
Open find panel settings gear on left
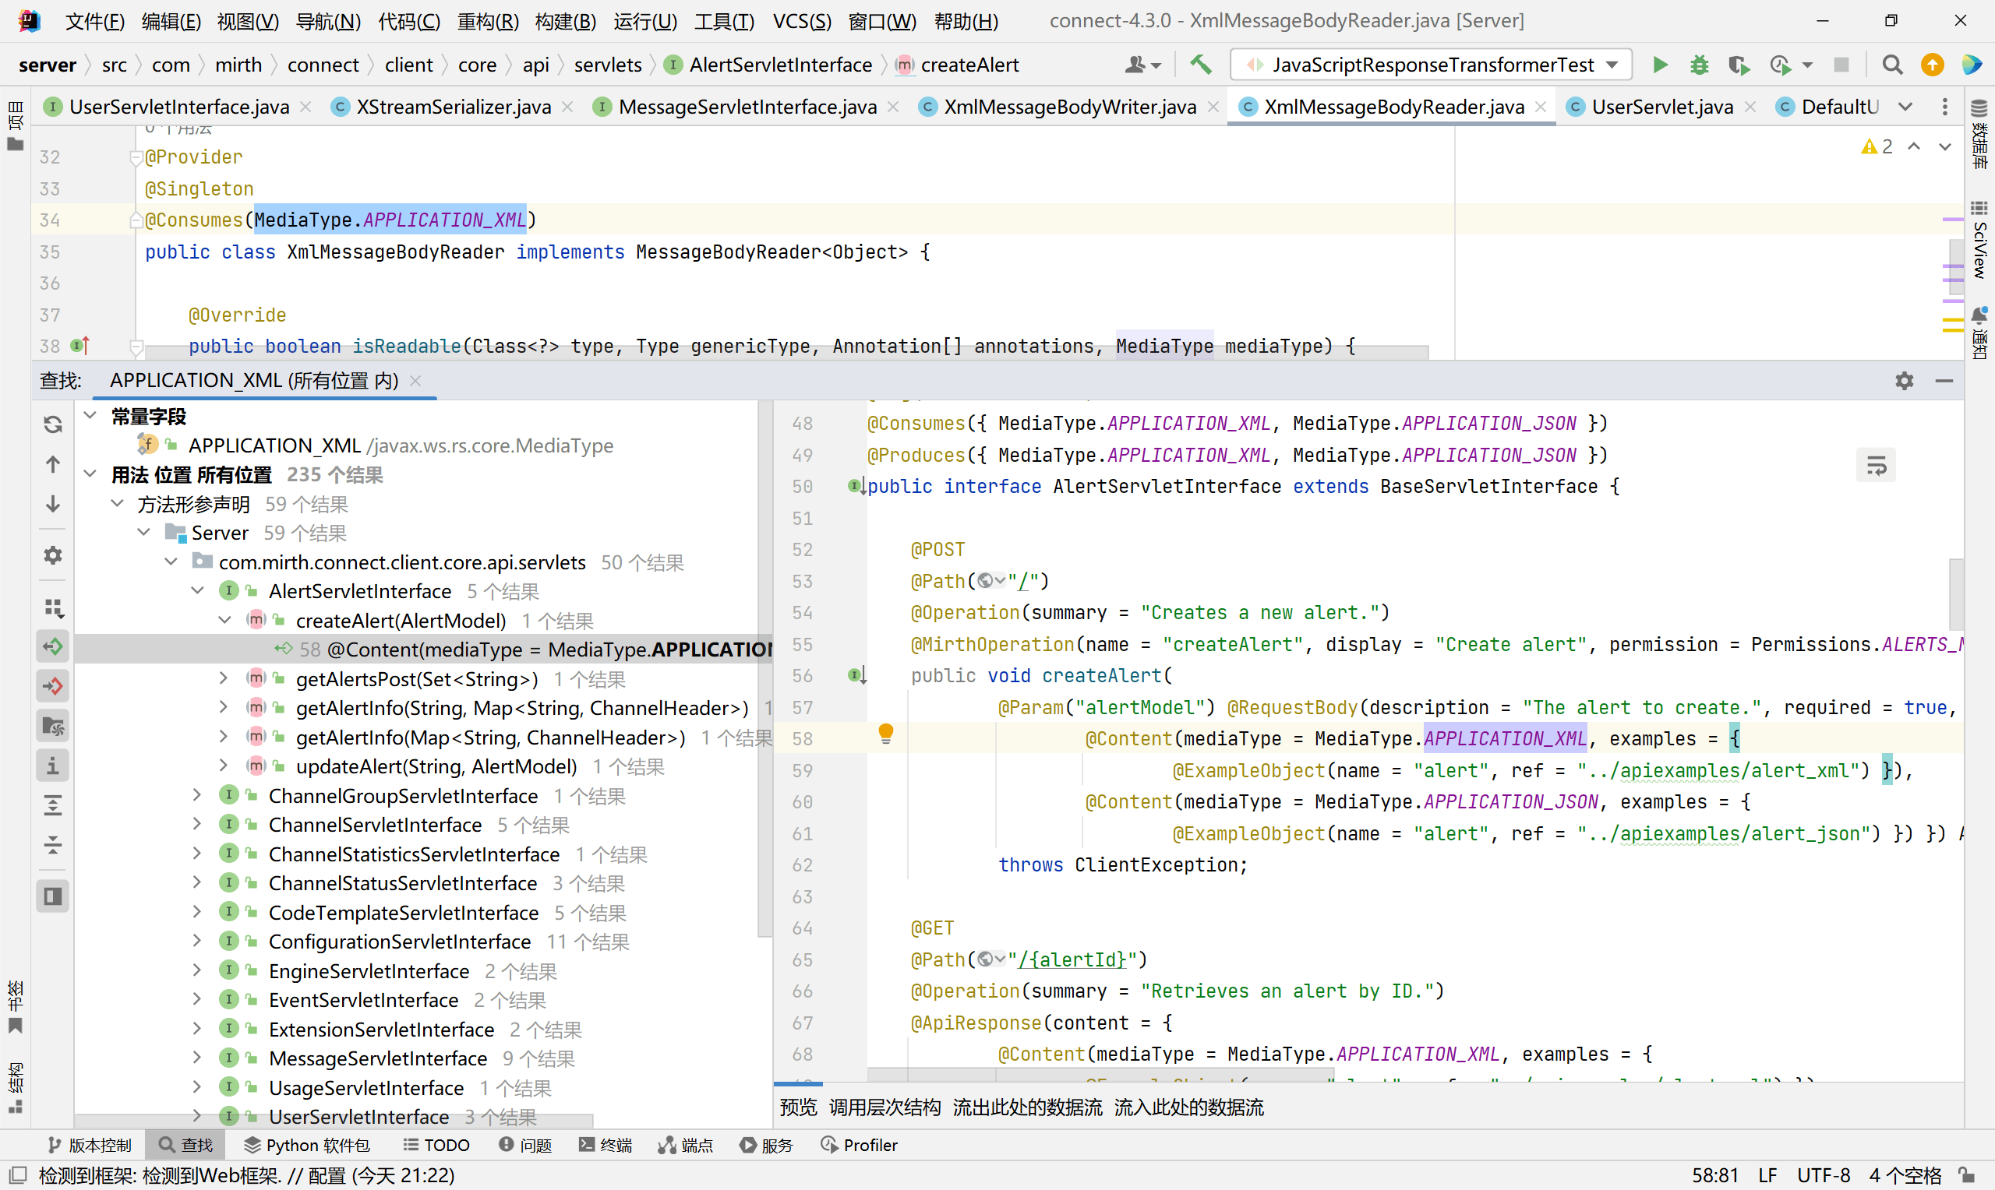point(53,555)
